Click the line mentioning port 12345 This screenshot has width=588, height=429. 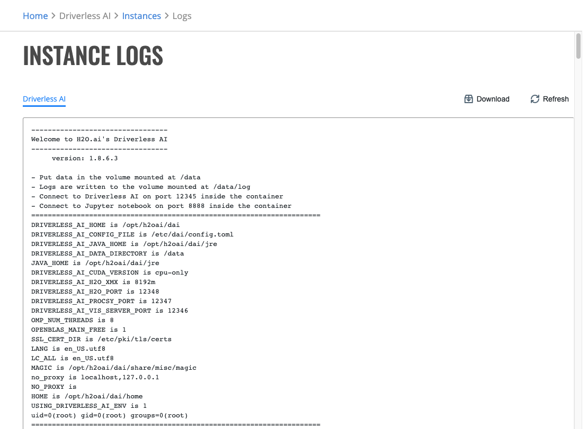(x=157, y=197)
